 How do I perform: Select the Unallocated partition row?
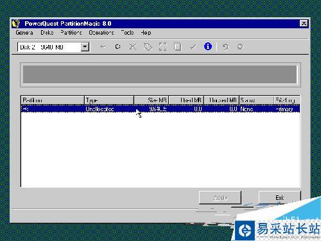coord(160,109)
